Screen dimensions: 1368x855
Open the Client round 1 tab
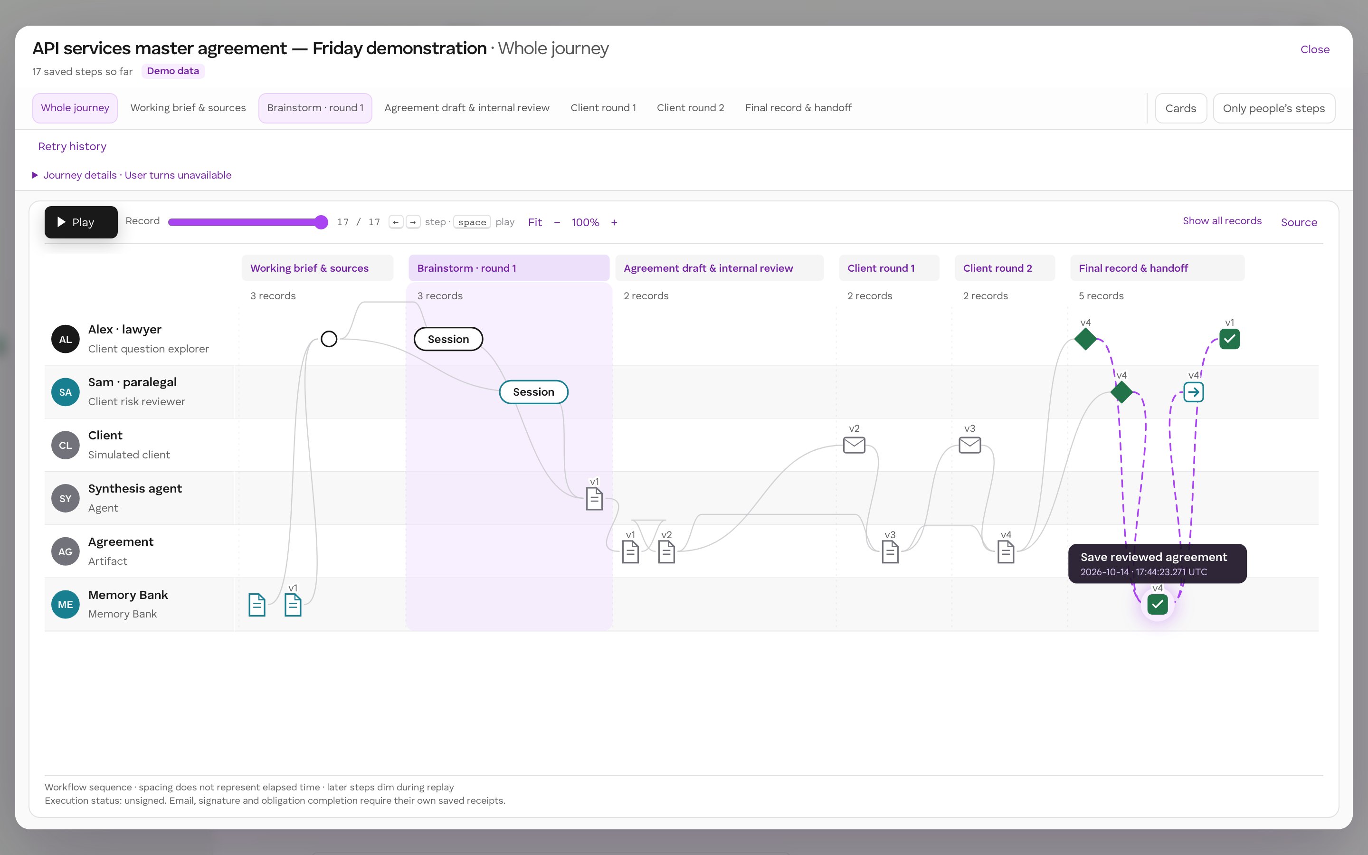(603, 108)
